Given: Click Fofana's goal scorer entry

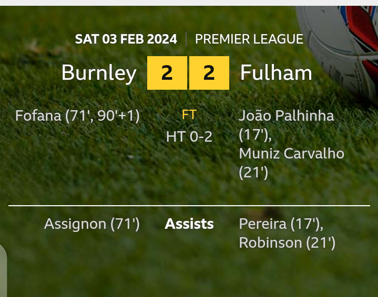Looking at the screenshot, I should (x=77, y=115).
